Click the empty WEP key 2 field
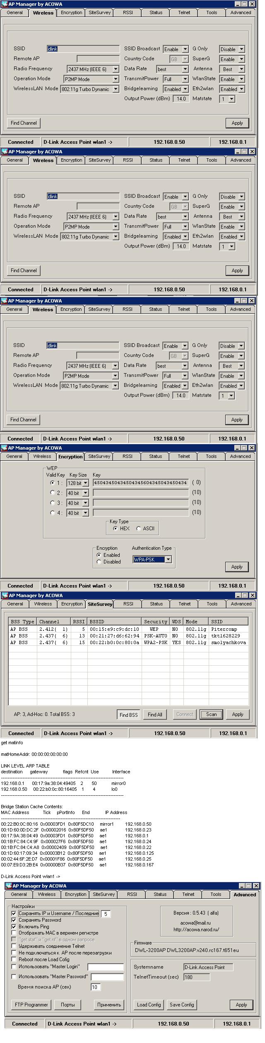Viewport: 265px width, 1043px height. 141,493
